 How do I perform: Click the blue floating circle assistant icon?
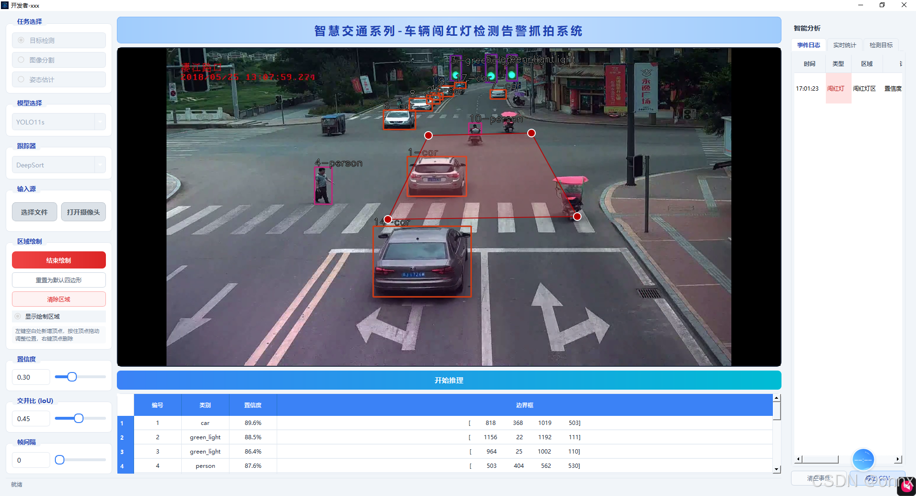pyautogui.click(x=863, y=459)
